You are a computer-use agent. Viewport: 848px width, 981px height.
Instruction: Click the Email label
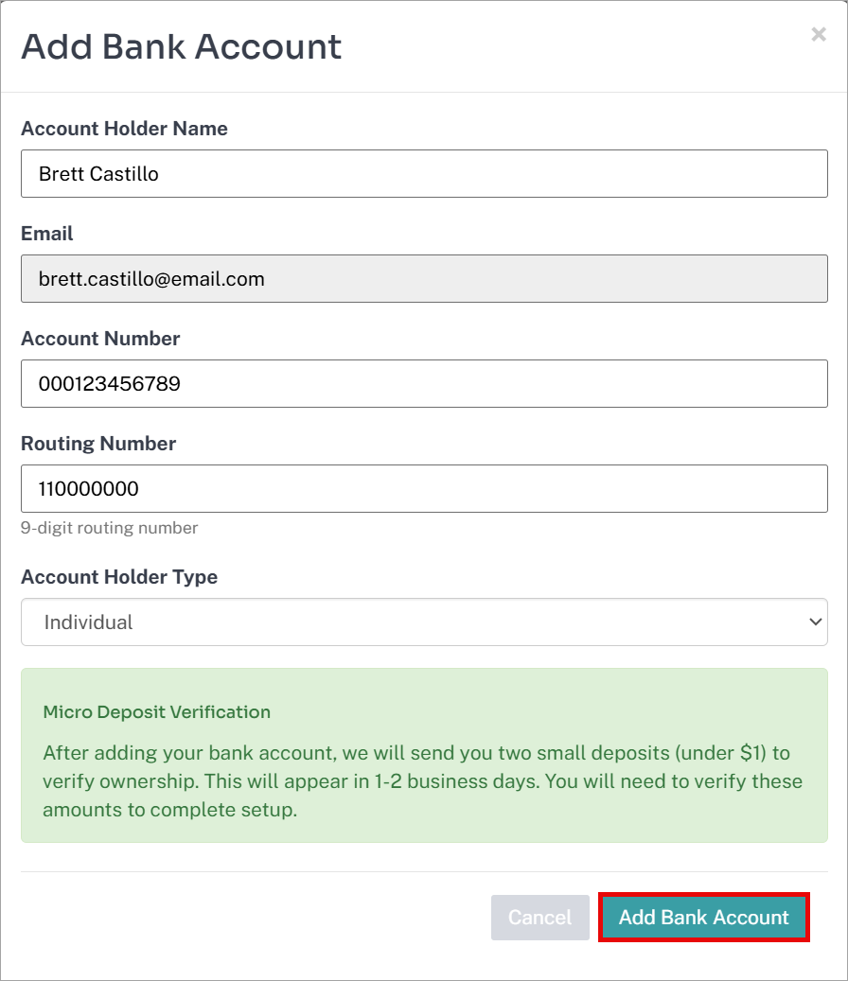pos(47,234)
